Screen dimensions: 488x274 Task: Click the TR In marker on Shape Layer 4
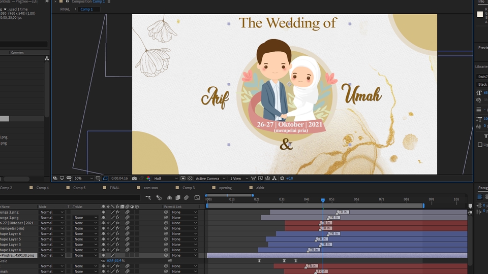pos(314,250)
